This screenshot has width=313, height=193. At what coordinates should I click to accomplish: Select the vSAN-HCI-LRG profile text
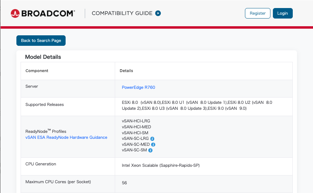tap(136, 121)
